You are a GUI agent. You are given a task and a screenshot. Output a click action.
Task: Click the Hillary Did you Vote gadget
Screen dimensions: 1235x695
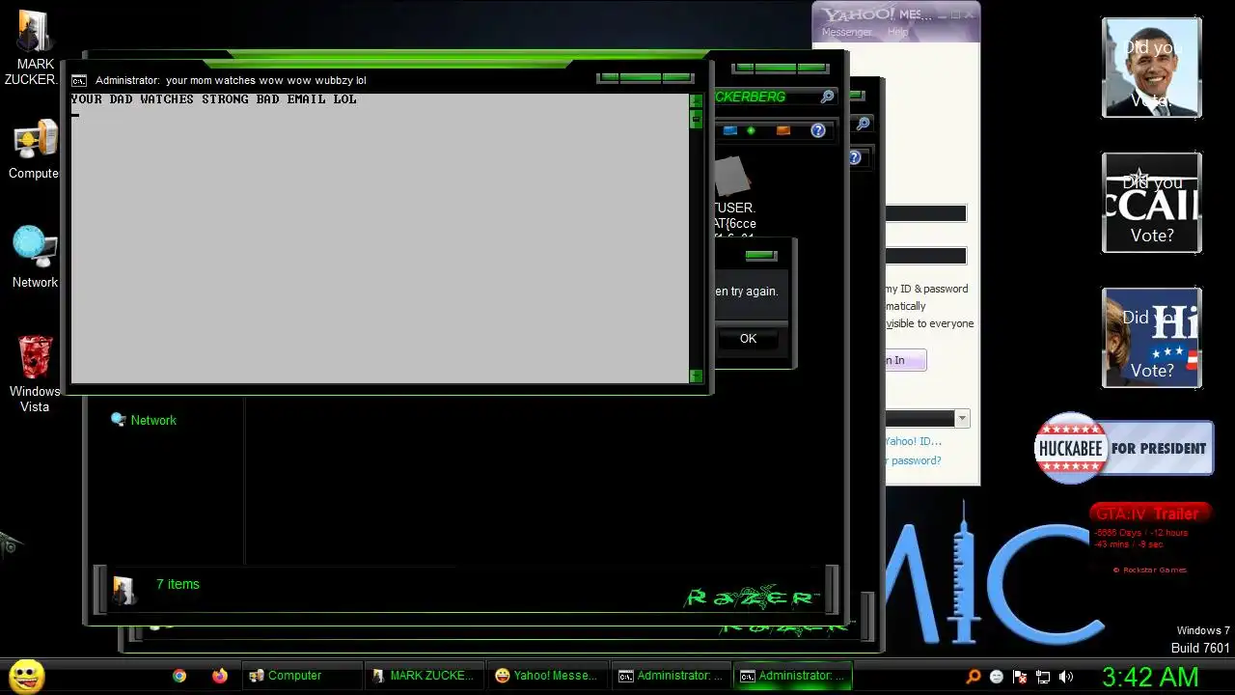point(1152,338)
